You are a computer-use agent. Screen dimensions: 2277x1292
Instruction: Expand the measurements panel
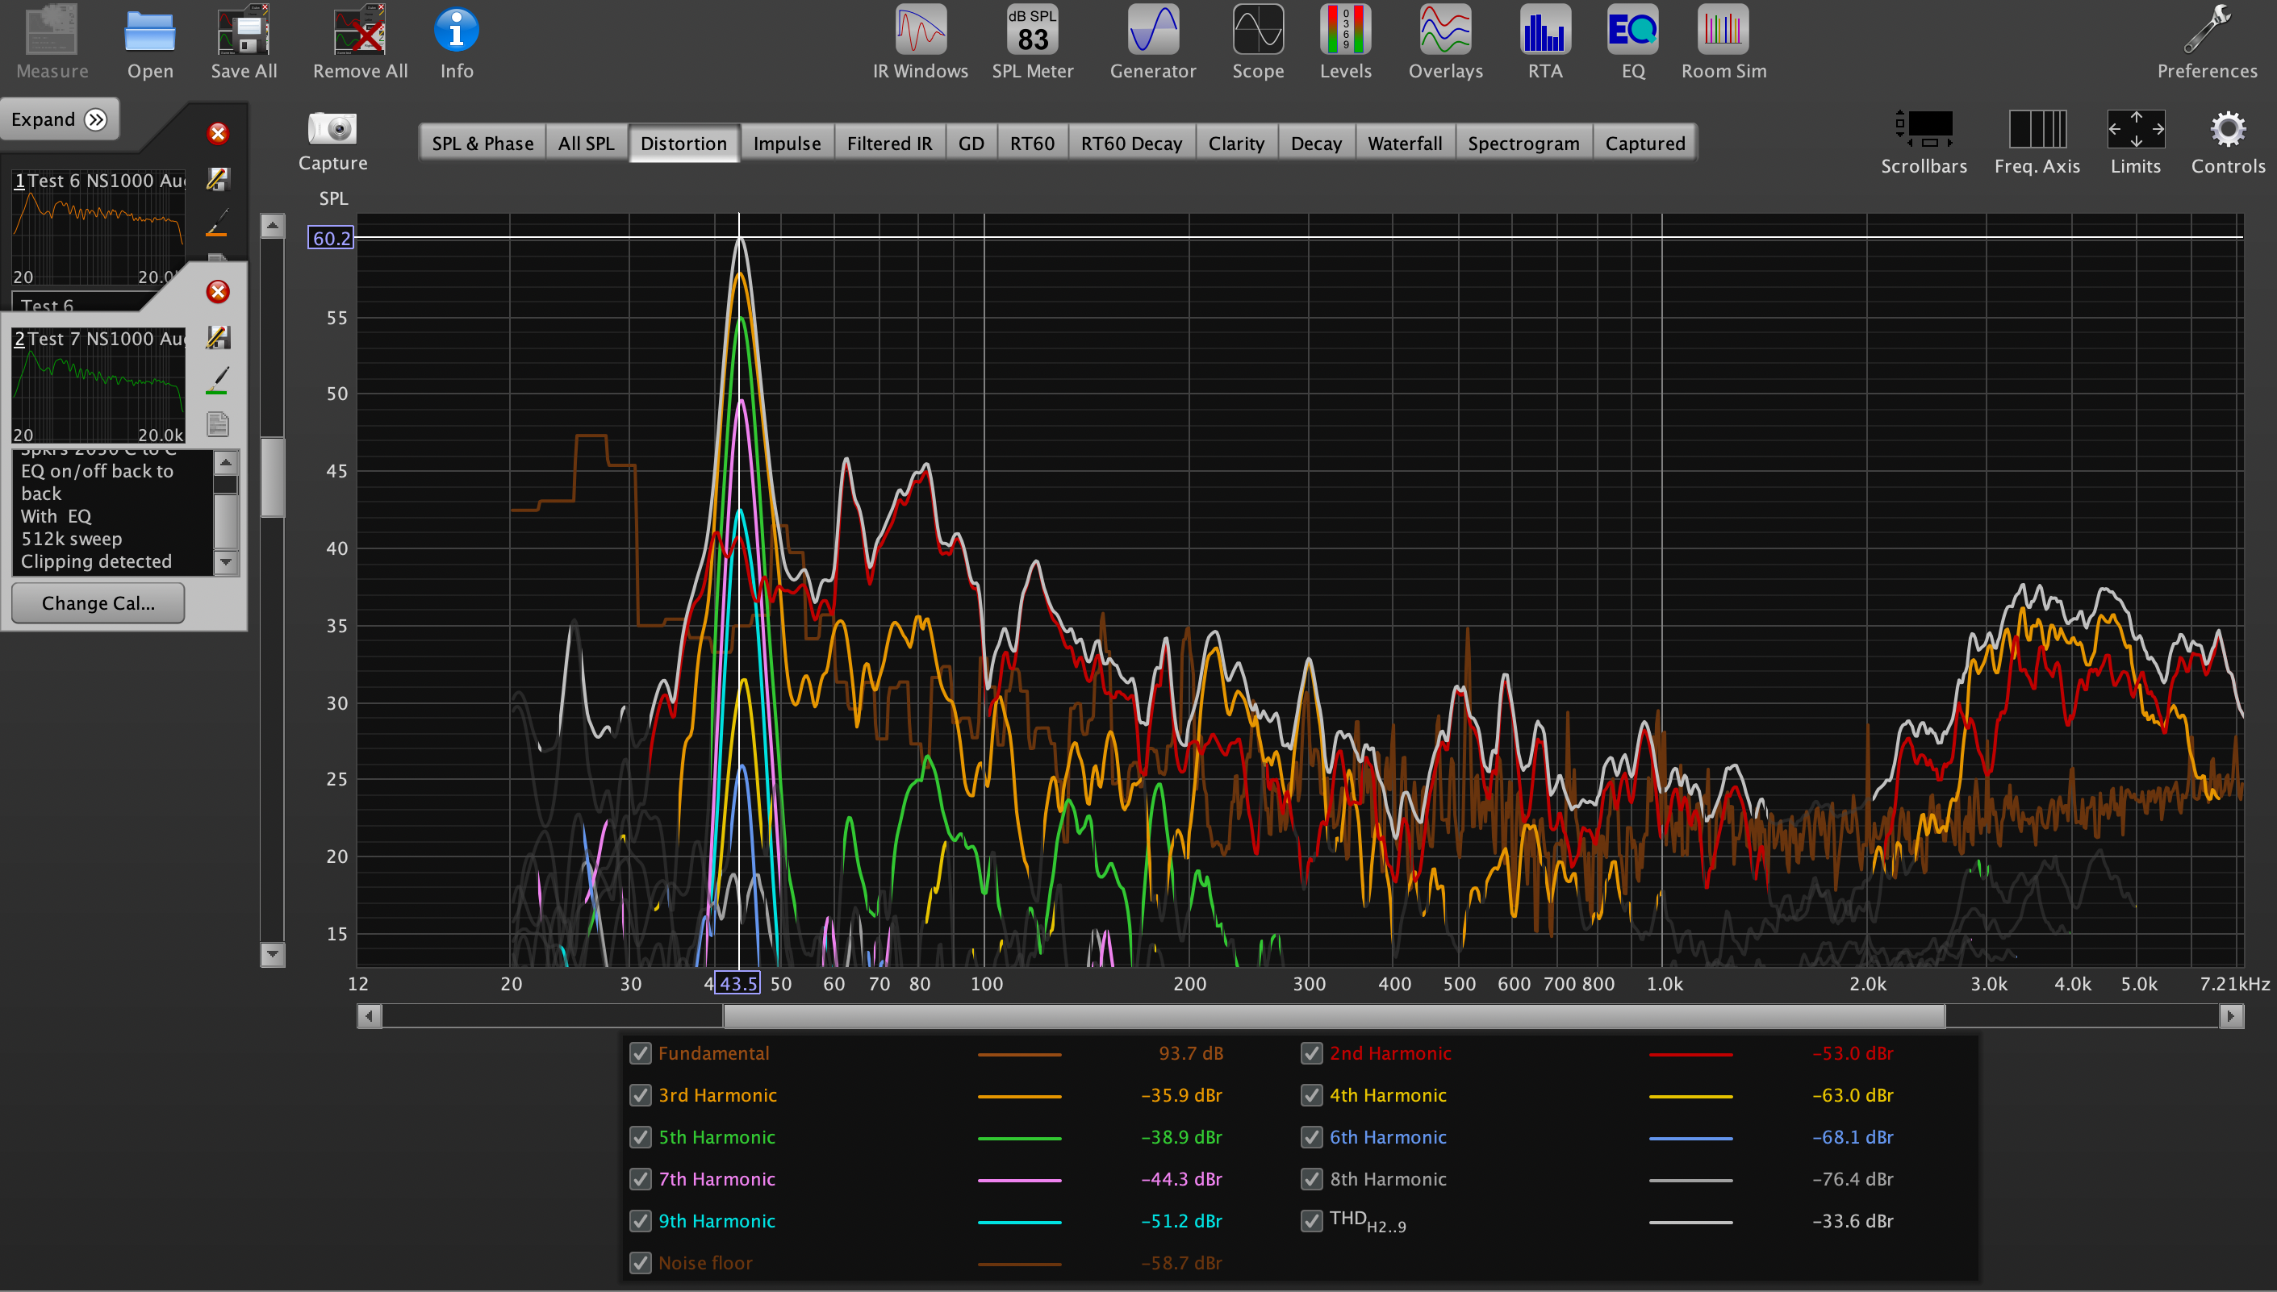coord(60,119)
